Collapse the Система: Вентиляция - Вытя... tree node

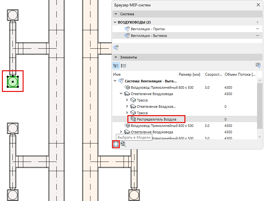click(115, 81)
